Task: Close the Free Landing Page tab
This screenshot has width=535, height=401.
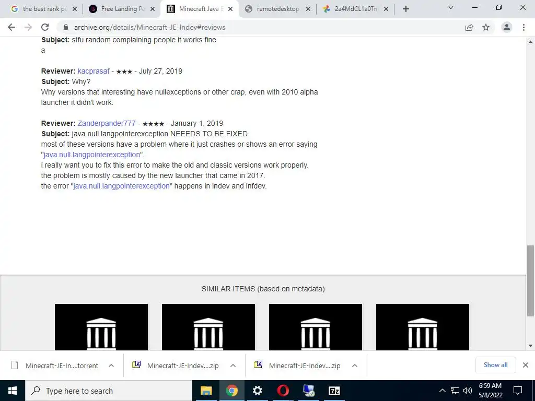Action: [153, 9]
